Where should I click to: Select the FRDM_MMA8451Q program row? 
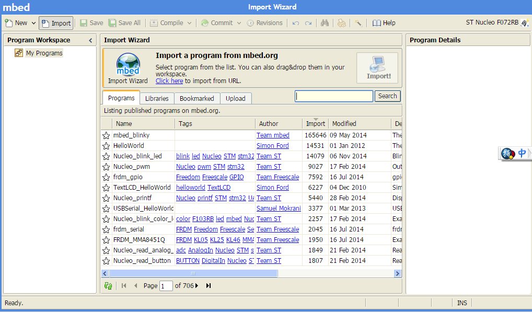pos(251,240)
